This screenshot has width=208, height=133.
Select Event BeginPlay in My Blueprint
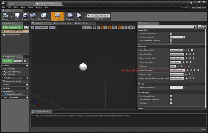[x=13, y=72]
